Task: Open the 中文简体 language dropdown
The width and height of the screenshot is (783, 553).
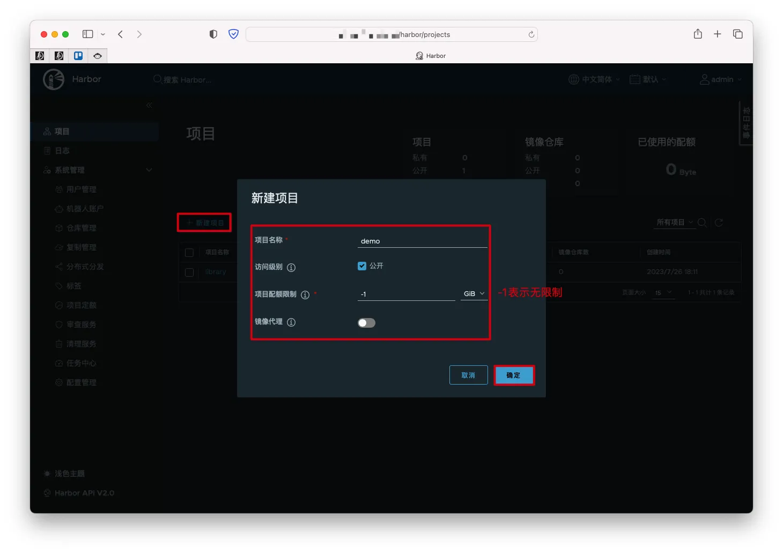Action: (594, 79)
